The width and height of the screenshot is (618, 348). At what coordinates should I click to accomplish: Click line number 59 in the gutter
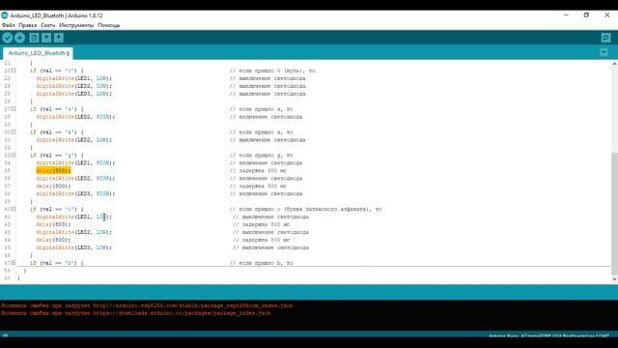(7, 271)
